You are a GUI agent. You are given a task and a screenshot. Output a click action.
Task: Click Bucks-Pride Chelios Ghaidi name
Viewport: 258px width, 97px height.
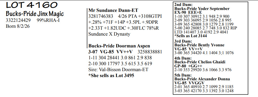coord(200,62)
